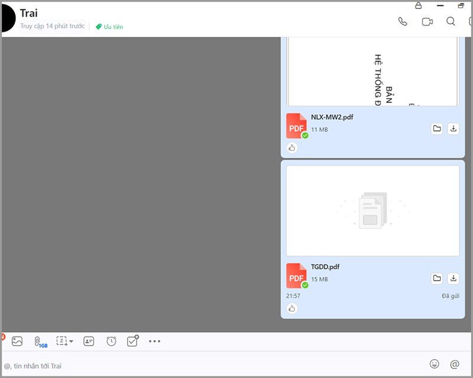This screenshot has height=378, width=473.
Task: Open more chat tools via three dots
Action: coord(154,341)
